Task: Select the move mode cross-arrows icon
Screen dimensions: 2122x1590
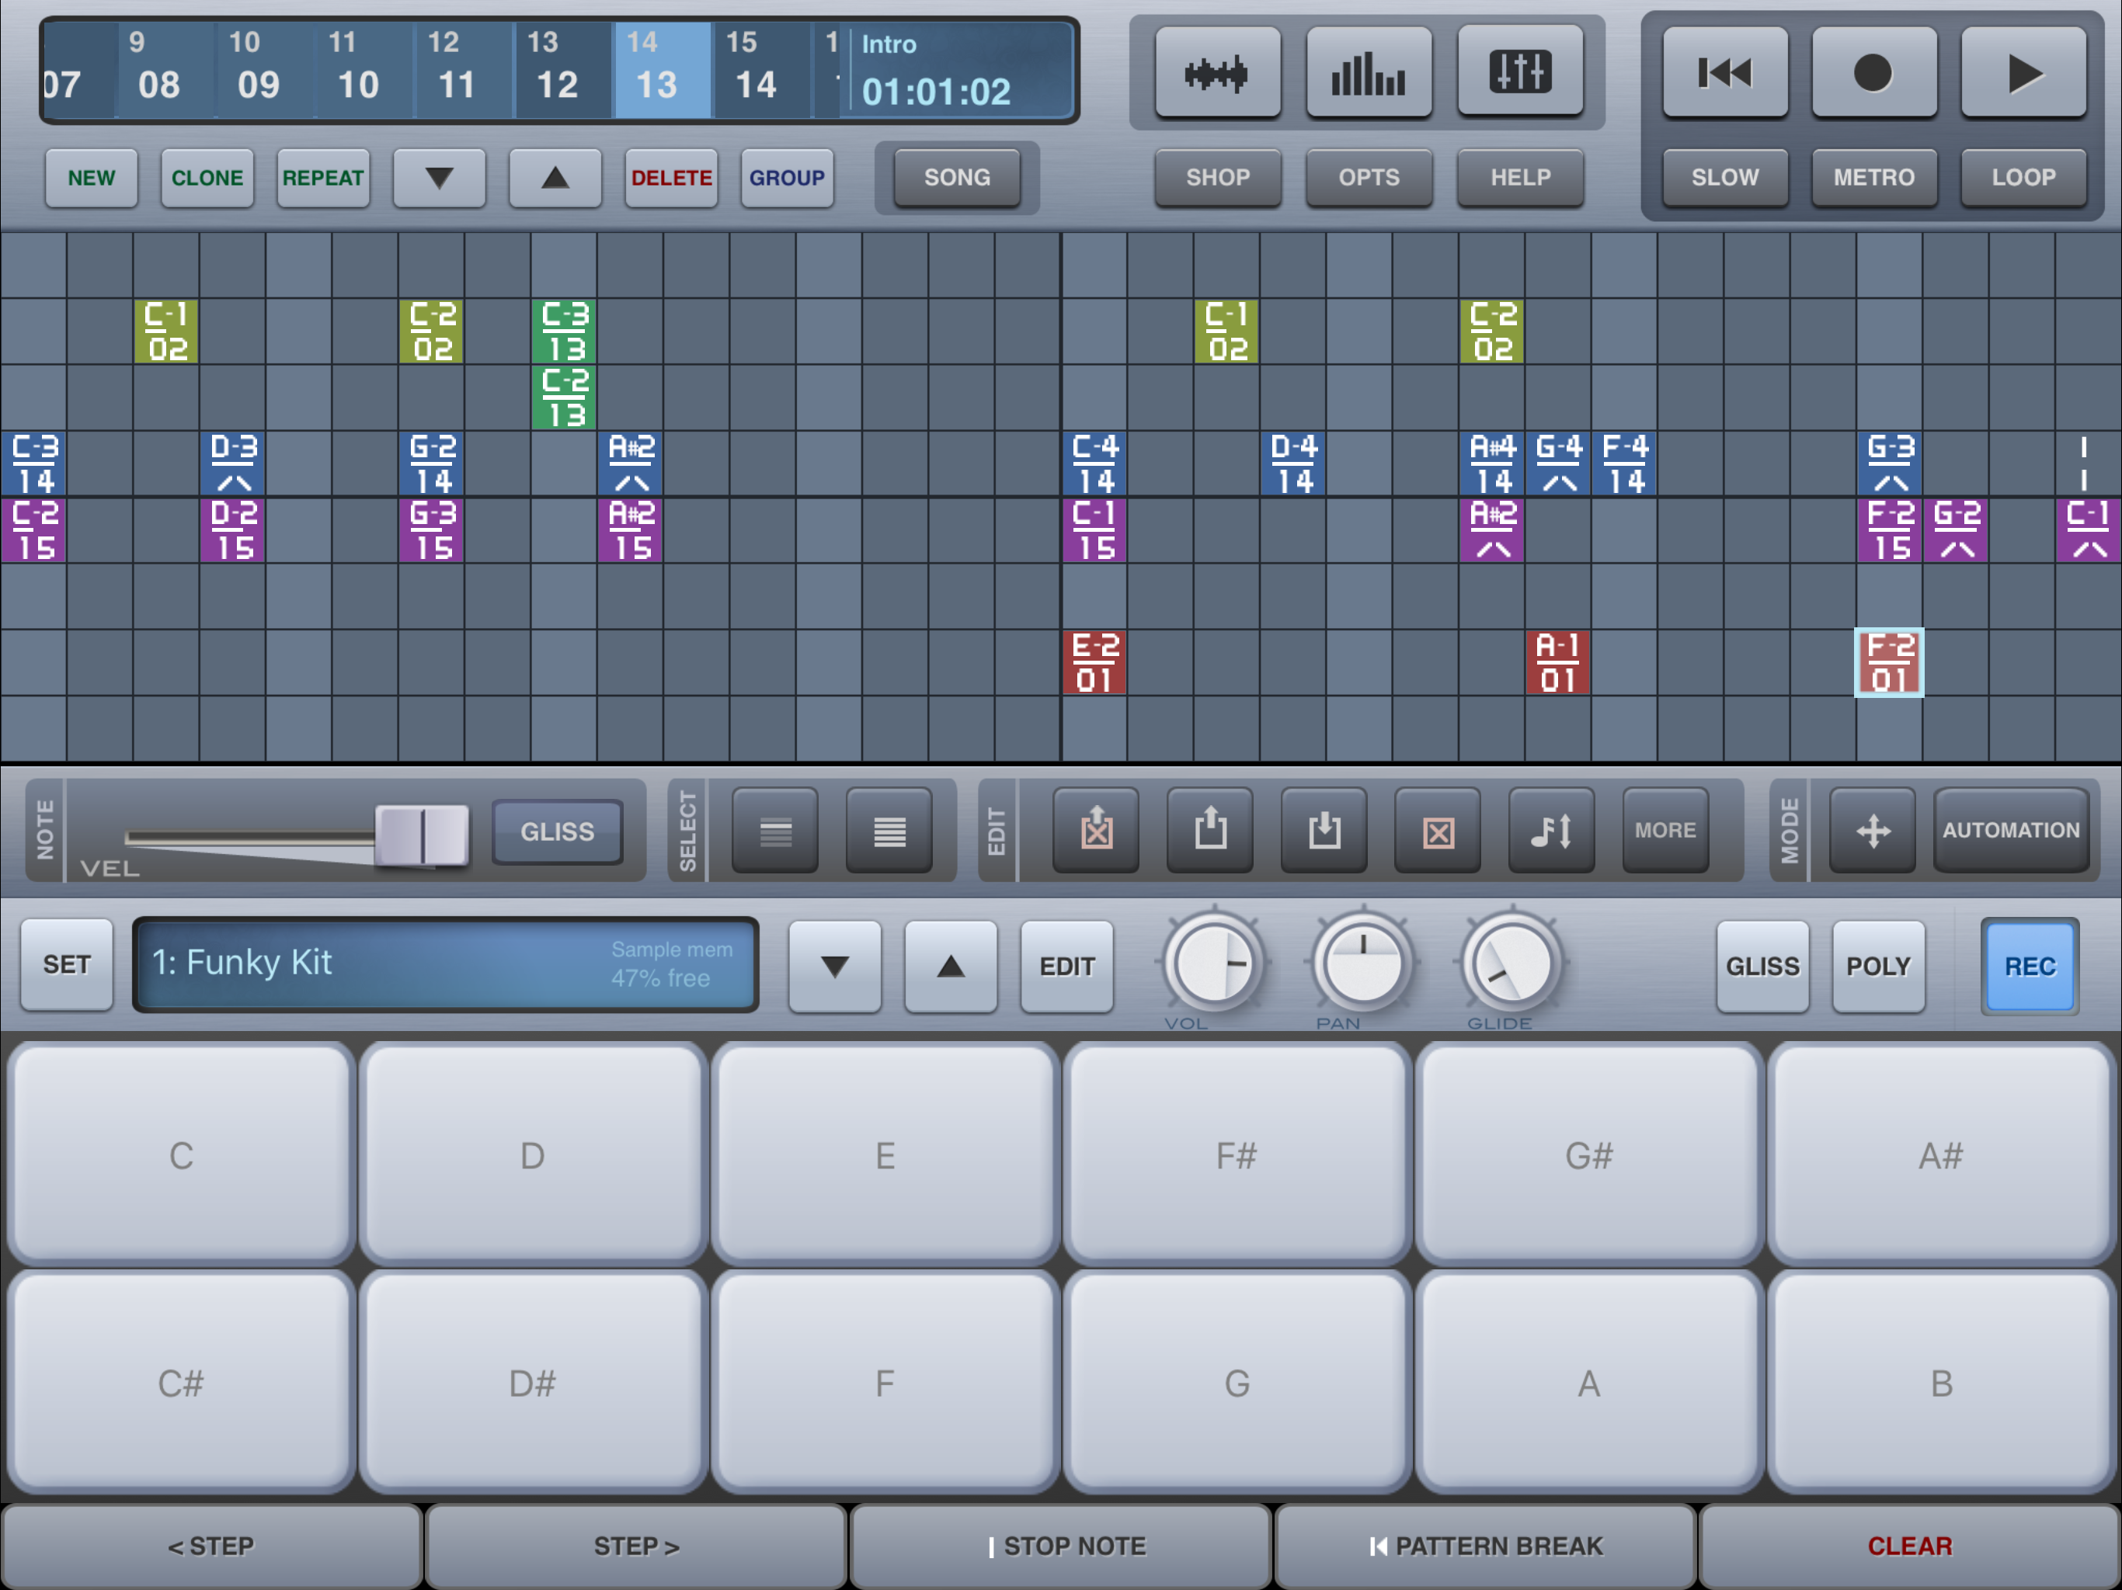Action: pyautogui.click(x=1873, y=829)
